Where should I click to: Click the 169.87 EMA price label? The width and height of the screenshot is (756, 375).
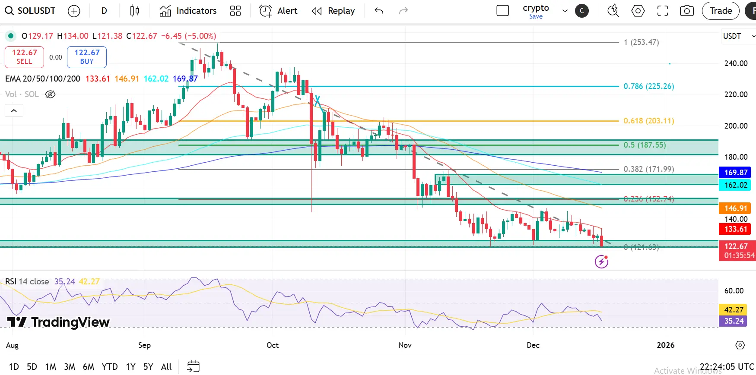pyautogui.click(x=735, y=173)
